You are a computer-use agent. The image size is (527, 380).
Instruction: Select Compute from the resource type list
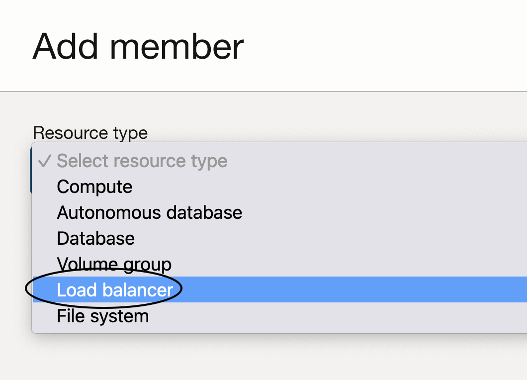(x=94, y=187)
